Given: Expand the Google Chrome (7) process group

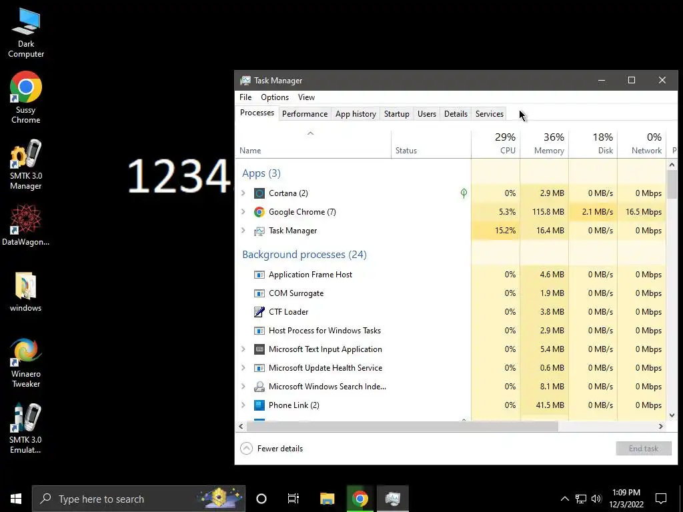Looking at the screenshot, I should (x=243, y=211).
